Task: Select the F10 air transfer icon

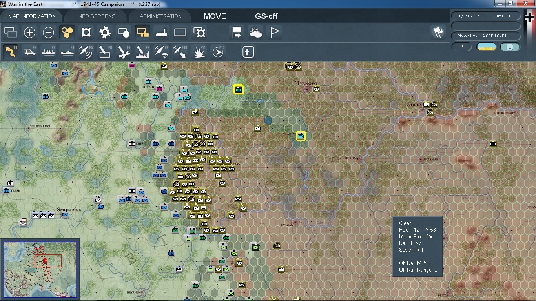Action: (x=180, y=51)
